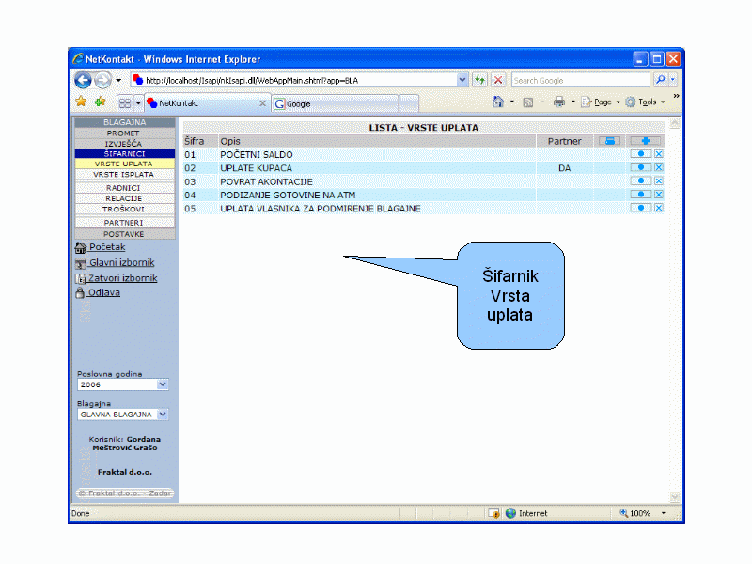The image size is (752, 564).
Task: Delete the POVRAT AKONTACIJE row
Action: coord(659,180)
